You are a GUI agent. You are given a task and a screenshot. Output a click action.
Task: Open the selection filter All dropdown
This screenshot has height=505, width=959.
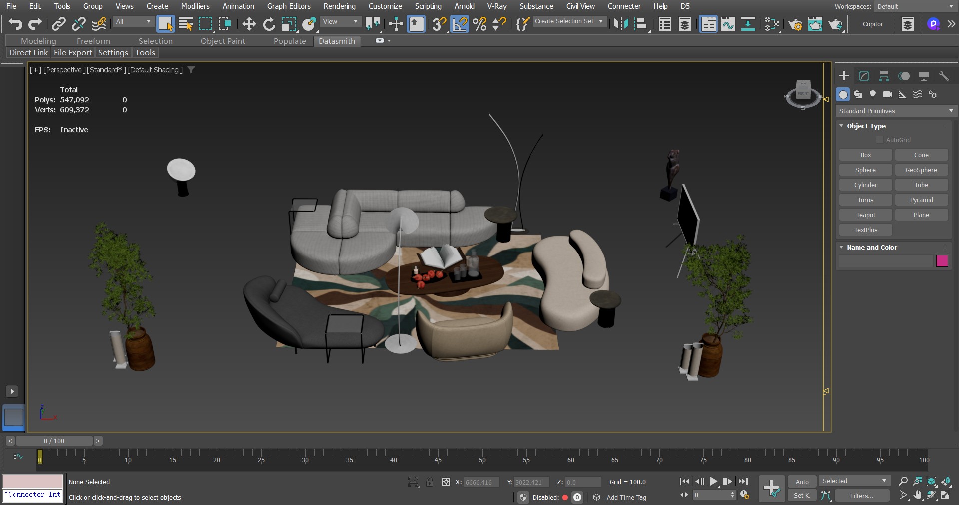[x=133, y=21]
